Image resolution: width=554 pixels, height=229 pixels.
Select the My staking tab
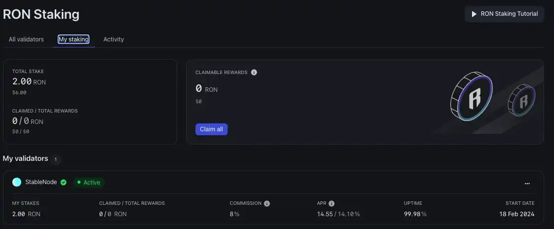(x=74, y=39)
